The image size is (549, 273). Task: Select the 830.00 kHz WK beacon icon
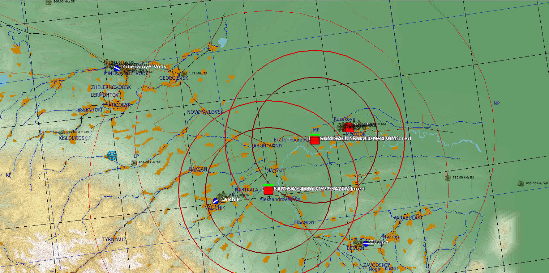(x=521, y=184)
